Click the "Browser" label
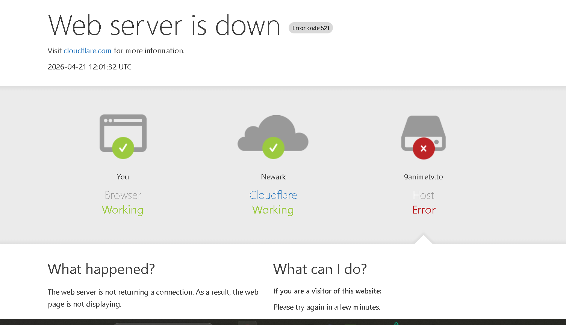Screen dimensions: 566x325 coord(123,195)
